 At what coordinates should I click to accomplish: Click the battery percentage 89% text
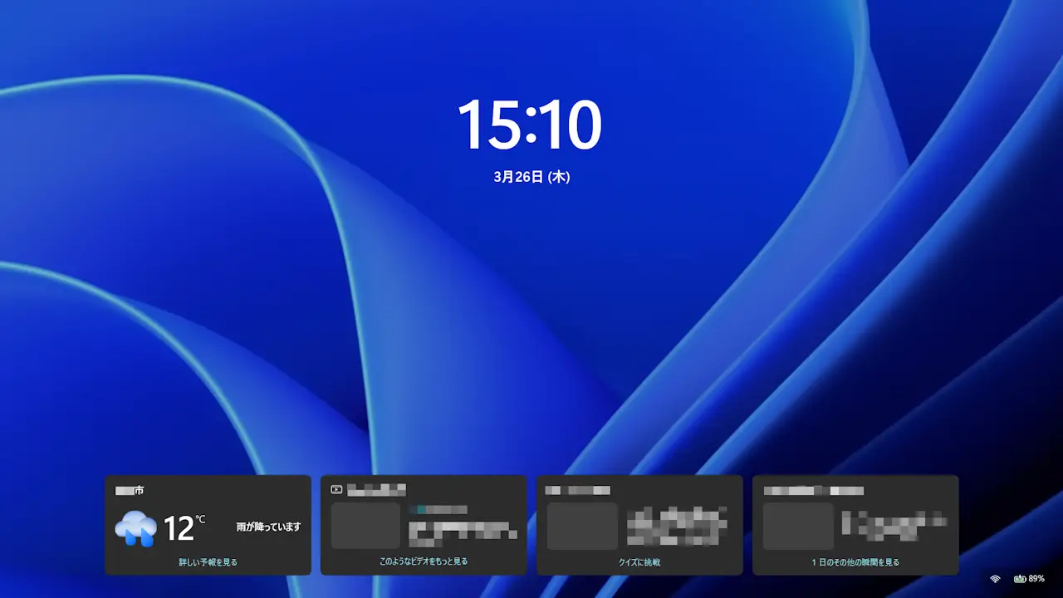coord(1037,579)
